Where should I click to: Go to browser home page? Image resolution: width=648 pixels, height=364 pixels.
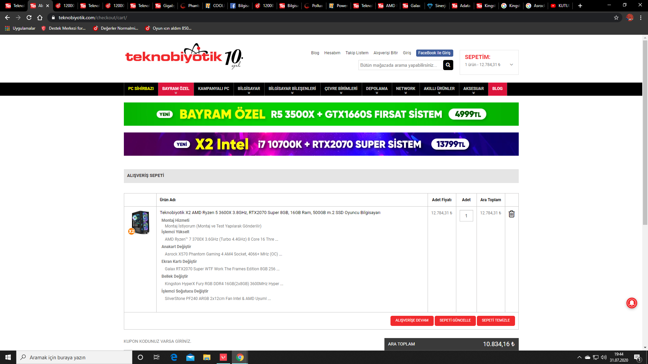click(x=40, y=18)
